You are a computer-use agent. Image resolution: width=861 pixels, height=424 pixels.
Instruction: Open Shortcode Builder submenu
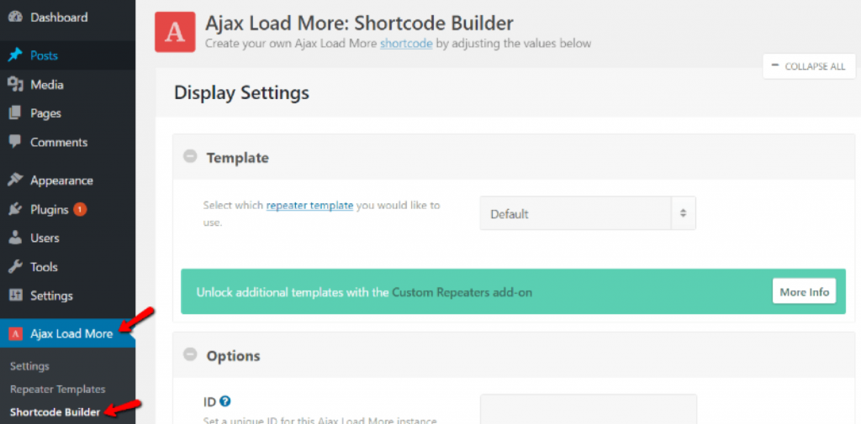(x=55, y=412)
